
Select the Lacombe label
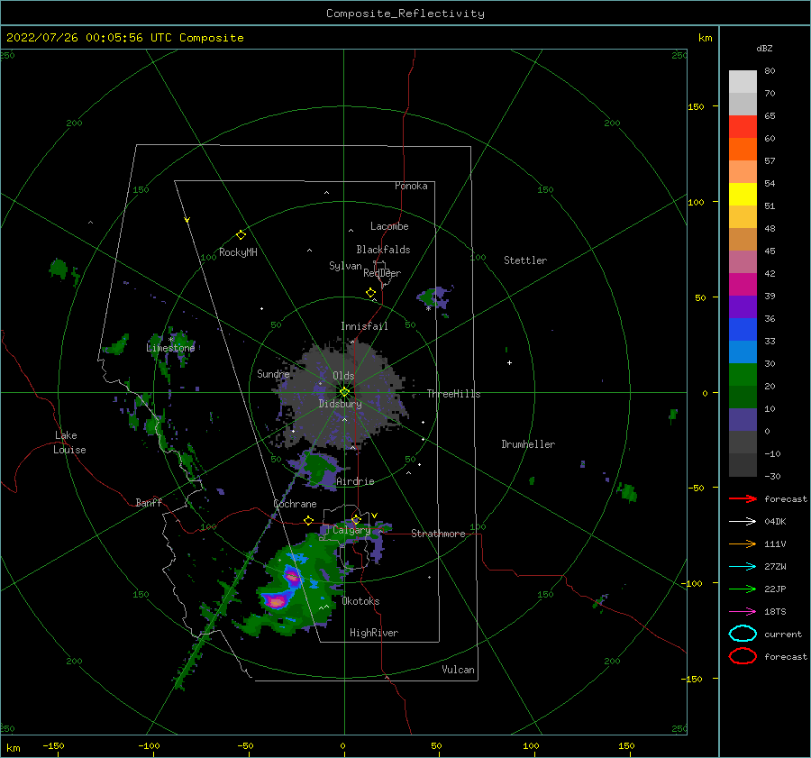[x=389, y=226]
